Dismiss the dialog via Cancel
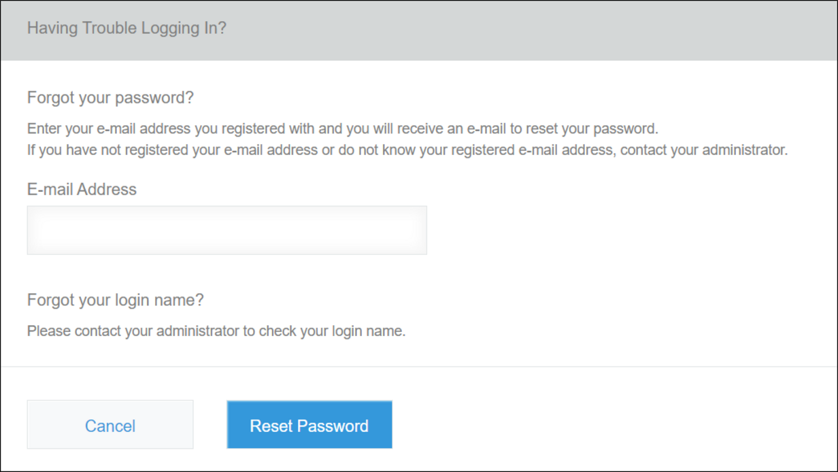The width and height of the screenshot is (838, 472). [x=110, y=424]
